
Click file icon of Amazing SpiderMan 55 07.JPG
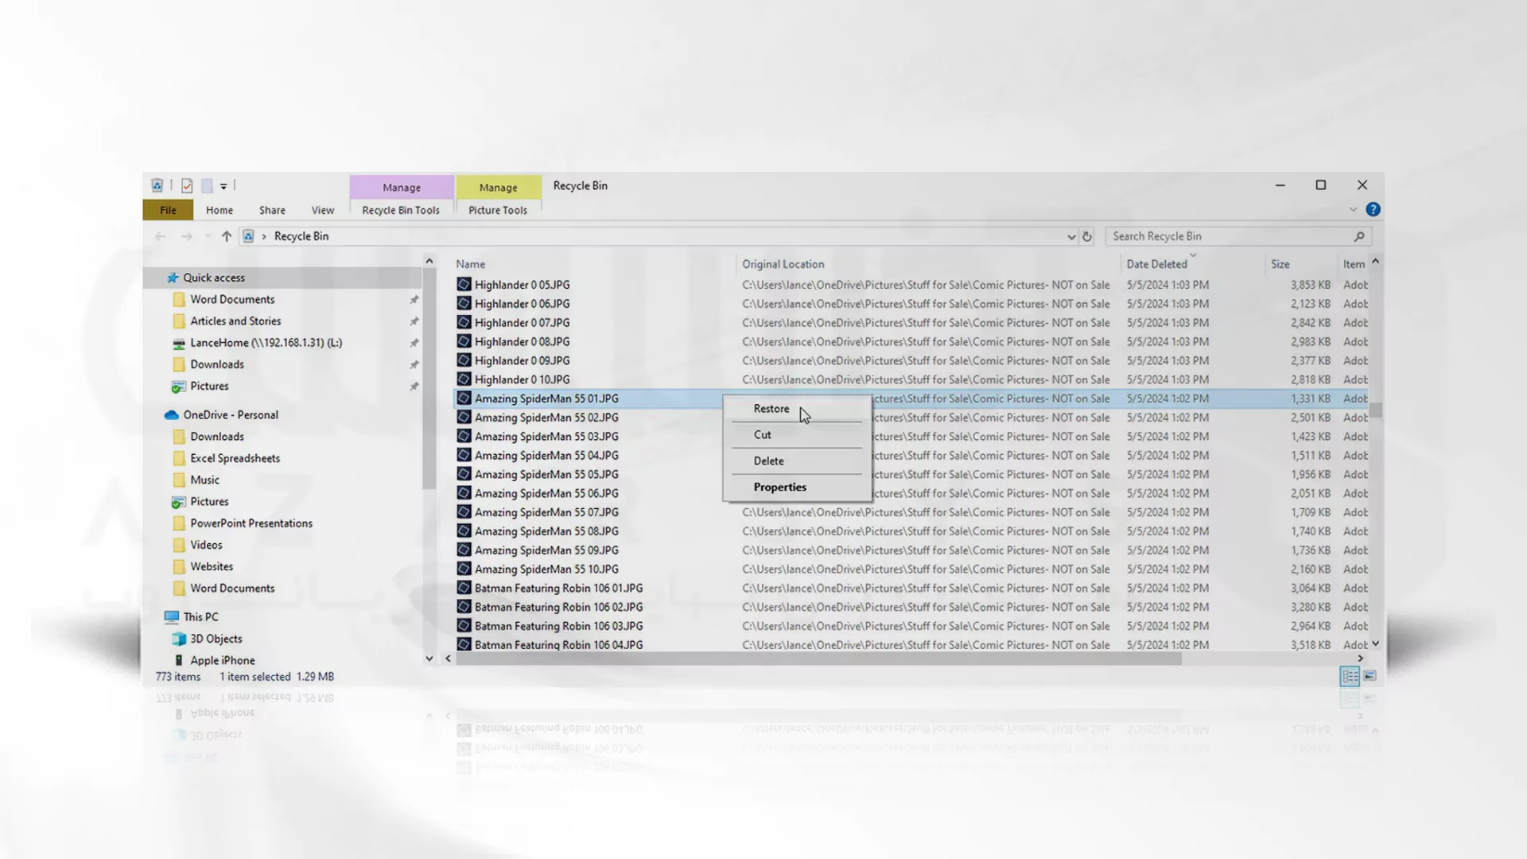[464, 511]
